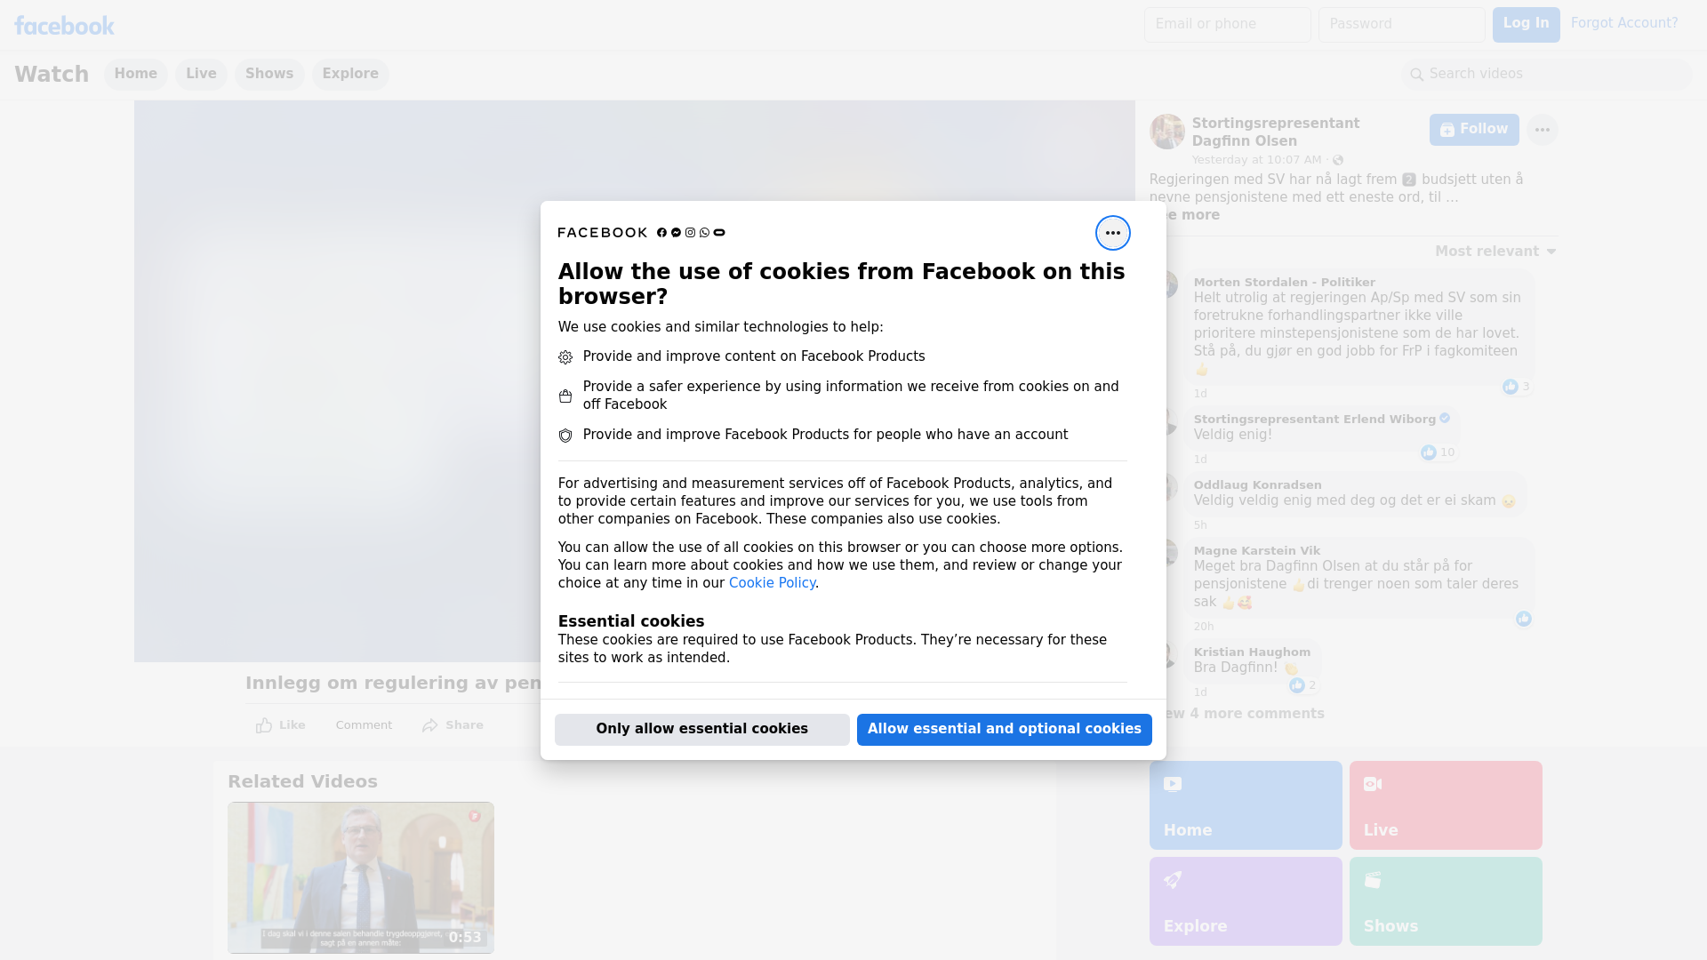The height and width of the screenshot is (960, 1707).
Task: Click verified badge next to Erlend Wiborg
Action: 1445,419
